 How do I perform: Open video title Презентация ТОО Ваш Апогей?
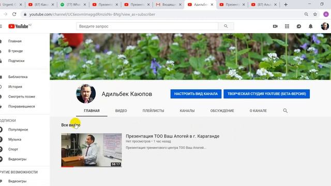[x=172, y=136]
